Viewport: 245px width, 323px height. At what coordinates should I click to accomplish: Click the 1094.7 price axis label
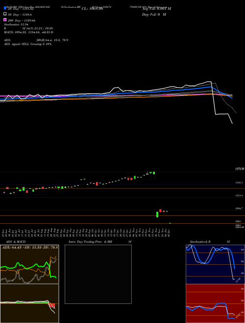(239, 208)
